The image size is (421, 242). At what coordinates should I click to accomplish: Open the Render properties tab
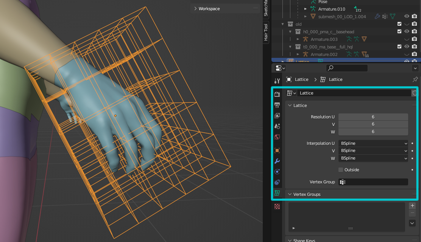click(x=277, y=94)
